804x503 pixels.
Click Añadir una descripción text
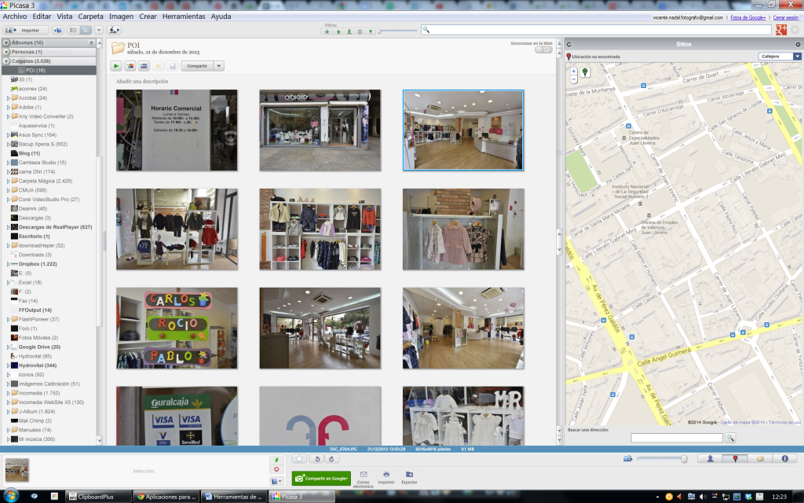(142, 81)
